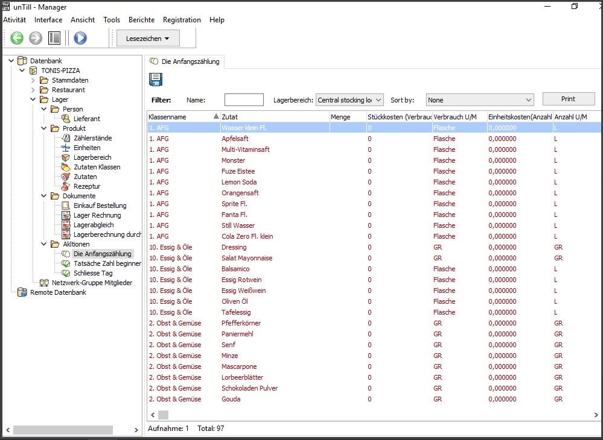The height and width of the screenshot is (440, 603).
Task: Open the Ativität menu
Action: [x=14, y=19]
